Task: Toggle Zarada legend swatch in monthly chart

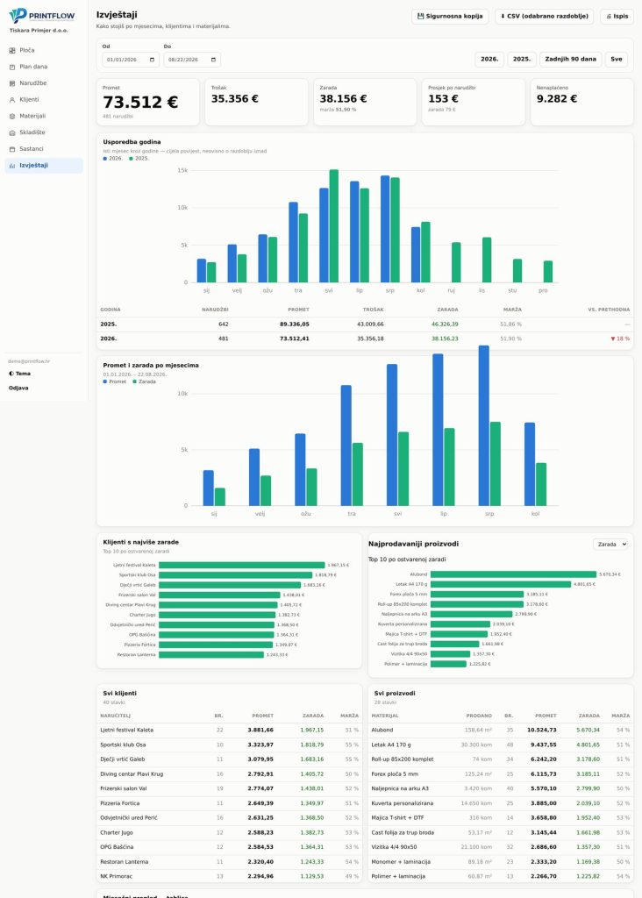Action: coord(134,381)
